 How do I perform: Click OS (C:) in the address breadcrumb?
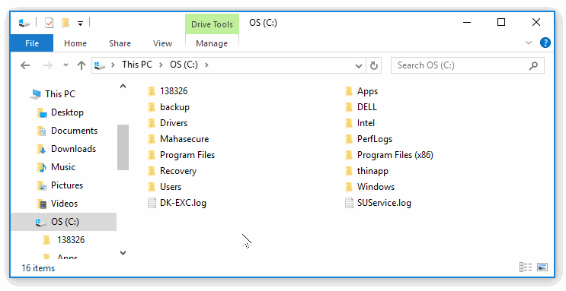[x=184, y=65]
